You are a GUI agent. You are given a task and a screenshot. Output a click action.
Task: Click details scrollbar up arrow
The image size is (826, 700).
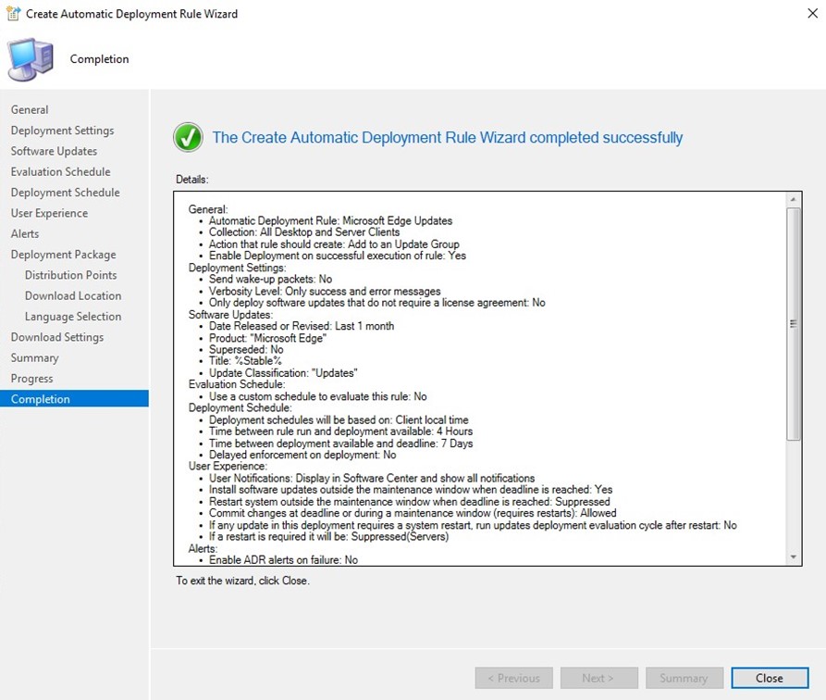(794, 199)
